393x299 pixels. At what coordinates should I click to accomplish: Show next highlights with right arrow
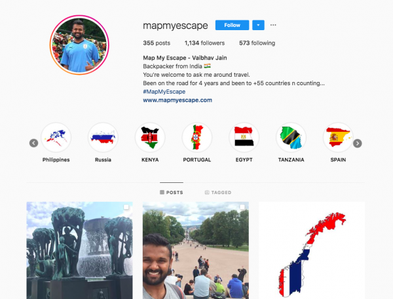[358, 143]
